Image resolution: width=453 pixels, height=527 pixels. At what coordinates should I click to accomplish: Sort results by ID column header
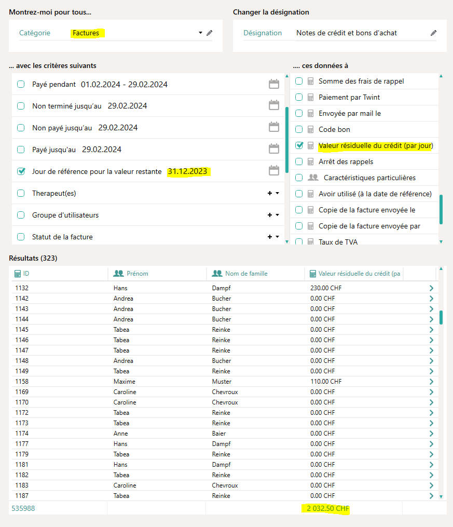(x=26, y=274)
